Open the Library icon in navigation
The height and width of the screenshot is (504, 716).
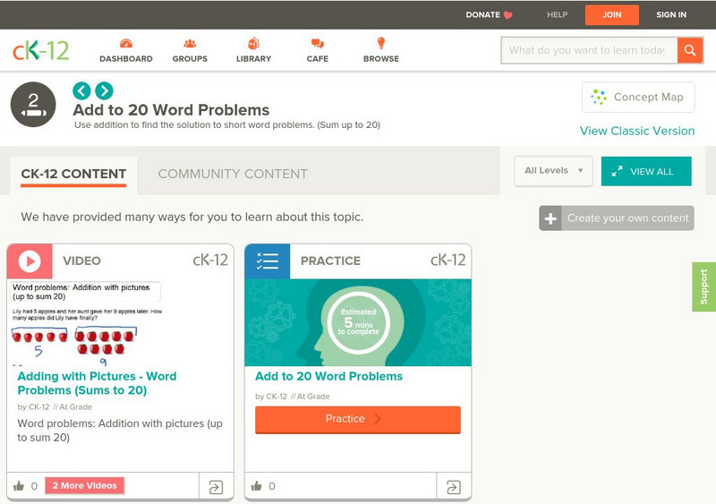tap(253, 44)
